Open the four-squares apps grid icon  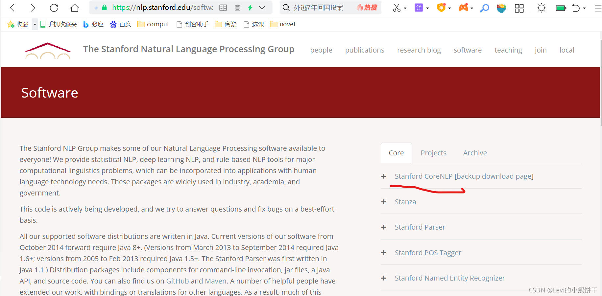coord(519,8)
